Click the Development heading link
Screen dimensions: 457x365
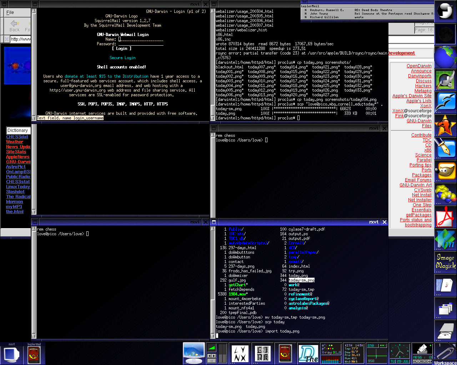click(402, 53)
